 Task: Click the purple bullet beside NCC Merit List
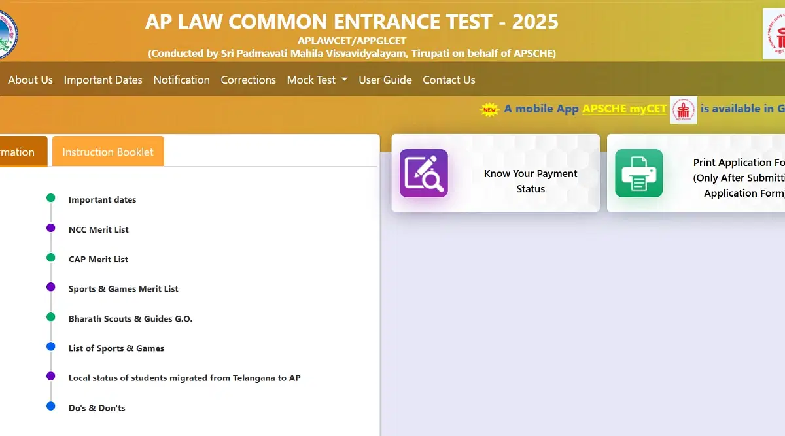tap(51, 227)
